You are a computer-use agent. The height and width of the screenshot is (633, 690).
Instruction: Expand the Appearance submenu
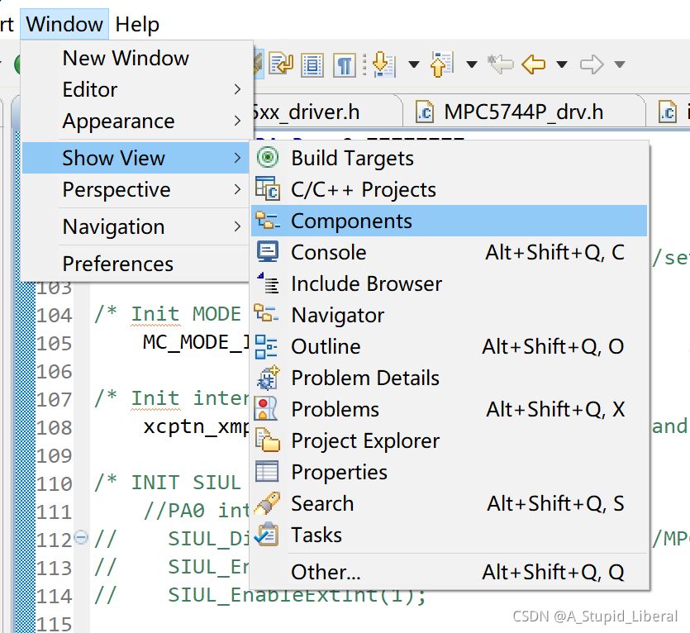[x=136, y=121]
